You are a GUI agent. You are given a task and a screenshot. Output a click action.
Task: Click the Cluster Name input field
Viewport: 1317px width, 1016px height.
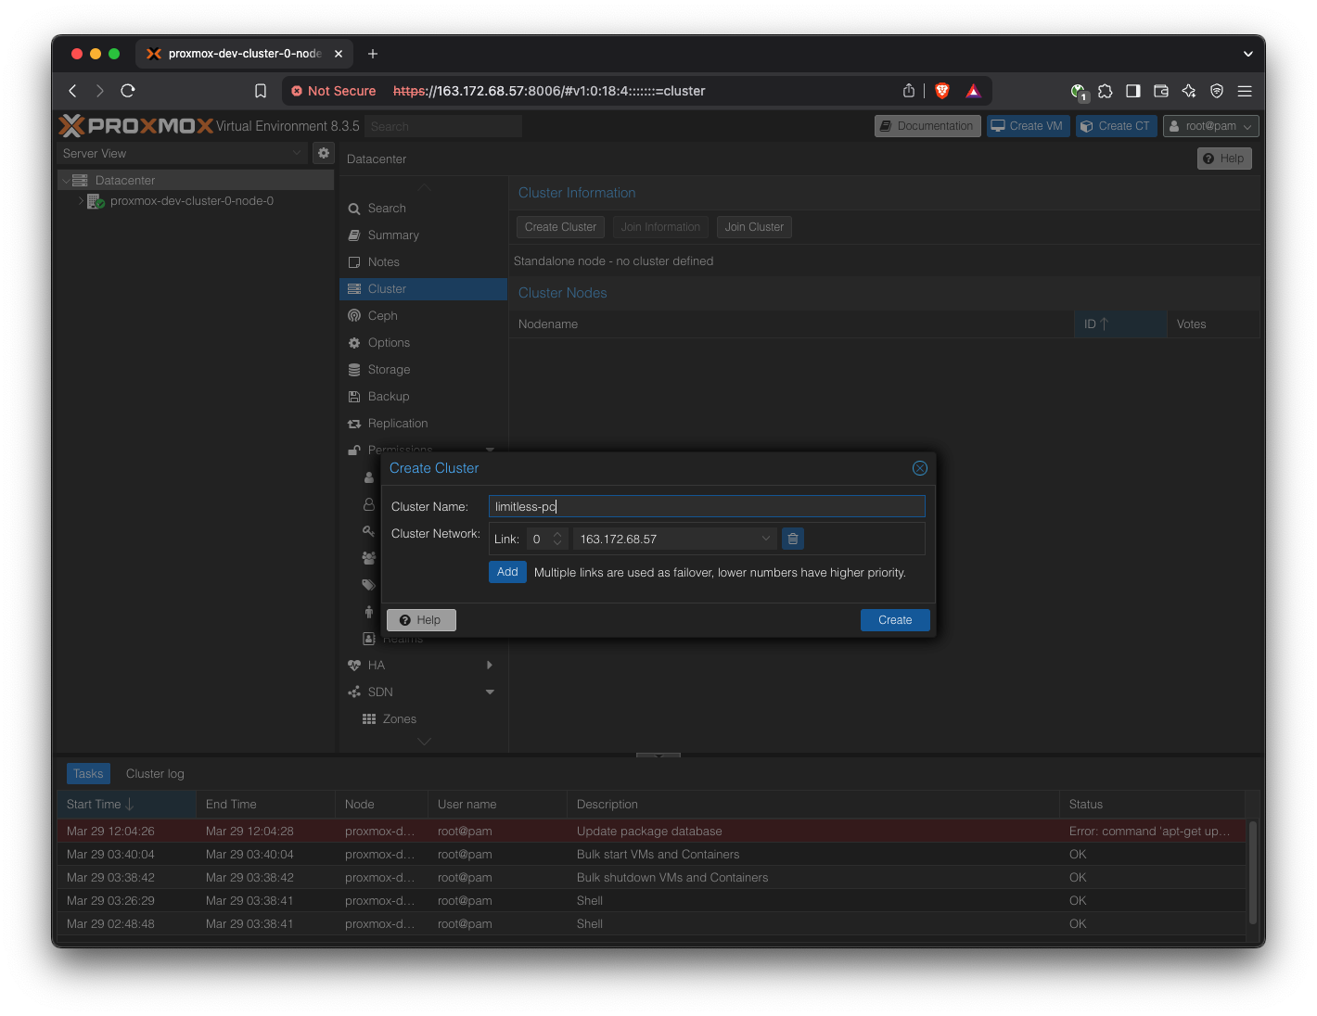pyautogui.click(x=707, y=506)
